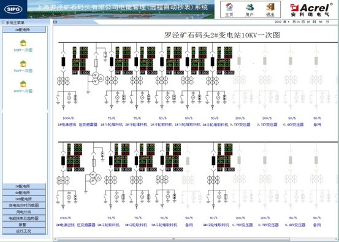Click the small icon left of content tab bar
Image resolution: width=339 pixels, height=242 pixels.
[x=55, y=22]
